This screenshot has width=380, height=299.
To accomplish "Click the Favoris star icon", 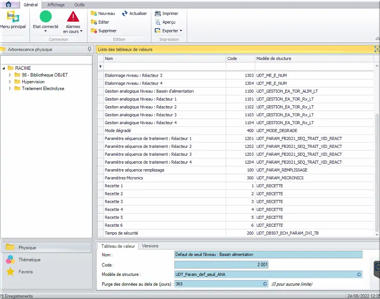I will [x=10, y=271].
